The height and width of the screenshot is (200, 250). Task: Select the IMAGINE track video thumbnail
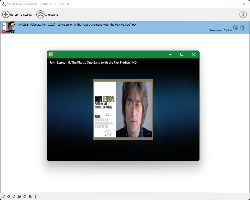click(9, 27)
